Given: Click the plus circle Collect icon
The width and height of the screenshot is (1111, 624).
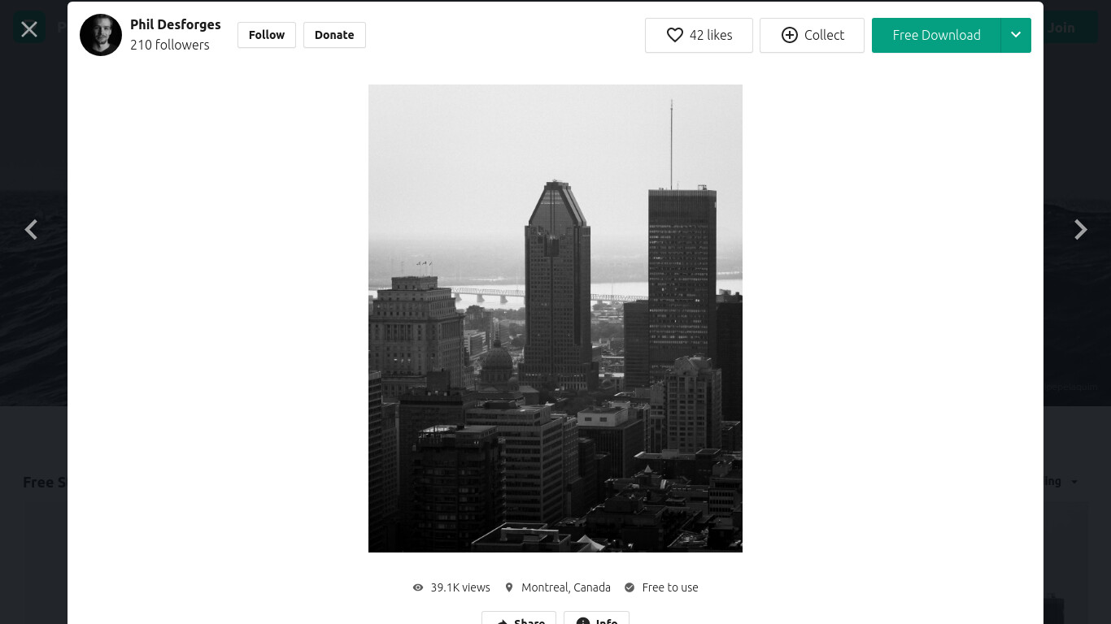Looking at the screenshot, I should (x=789, y=35).
